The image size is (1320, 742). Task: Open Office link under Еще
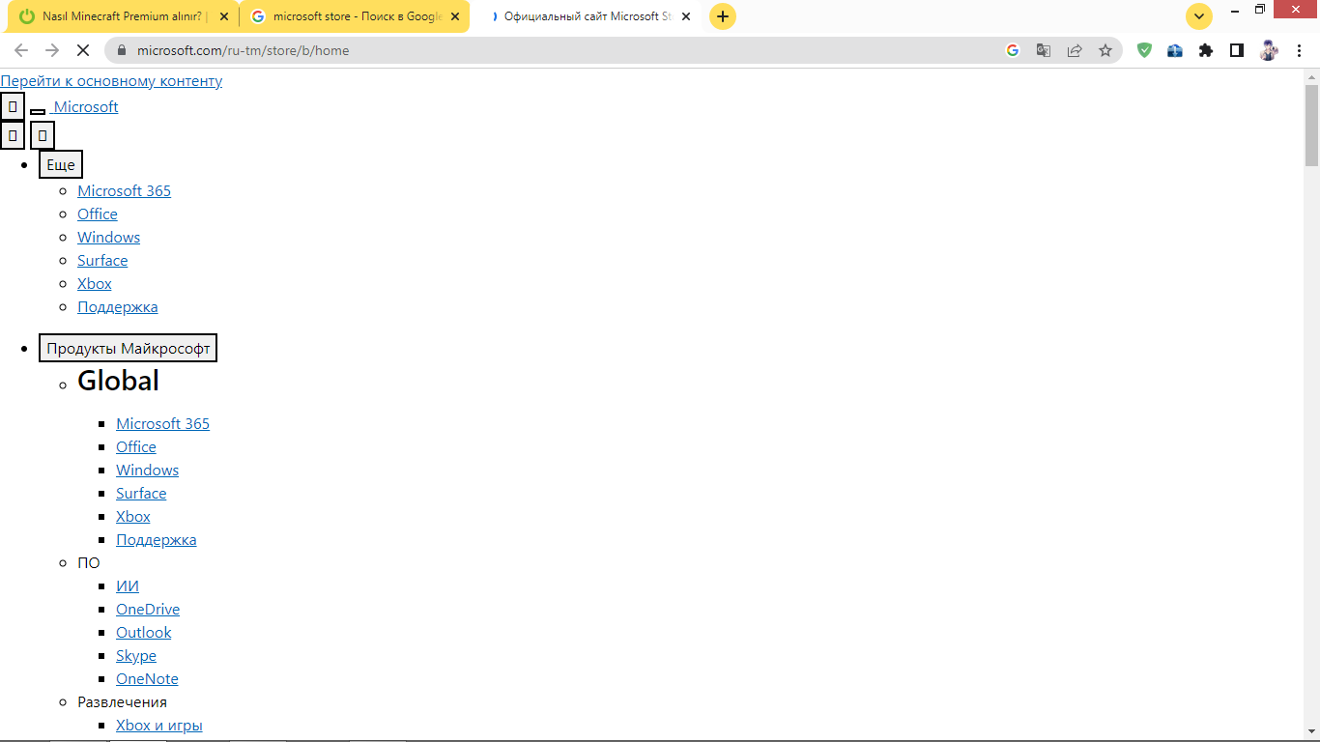[x=98, y=214]
